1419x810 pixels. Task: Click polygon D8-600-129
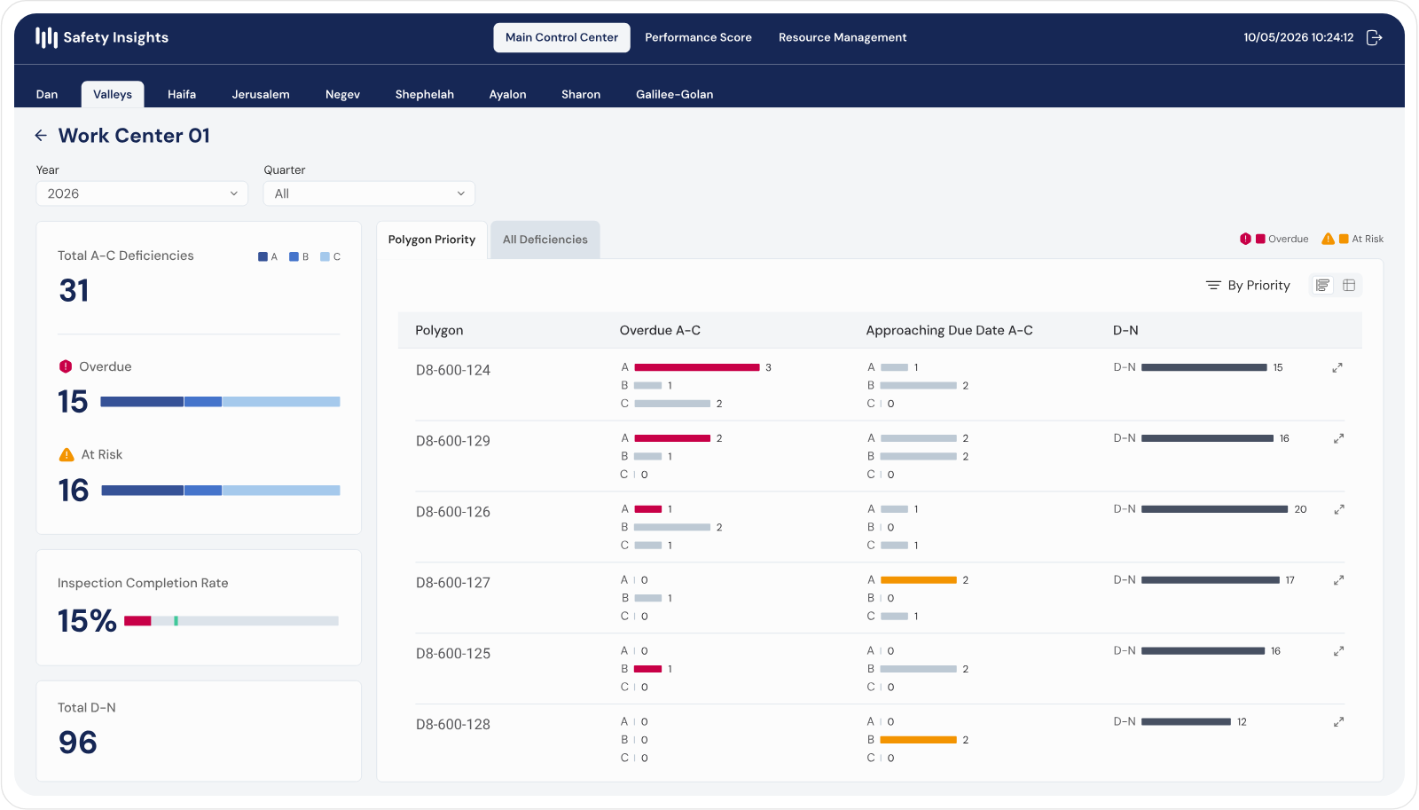coord(453,441)
